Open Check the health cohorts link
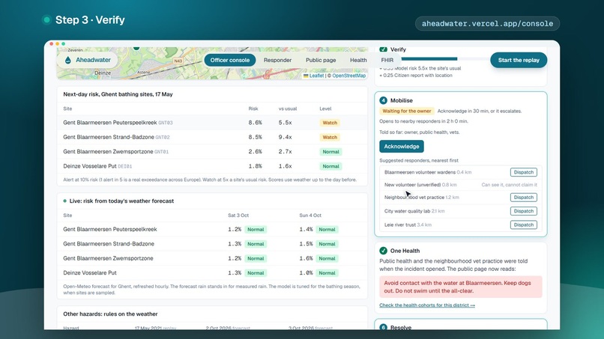 (x=427, y=305)
